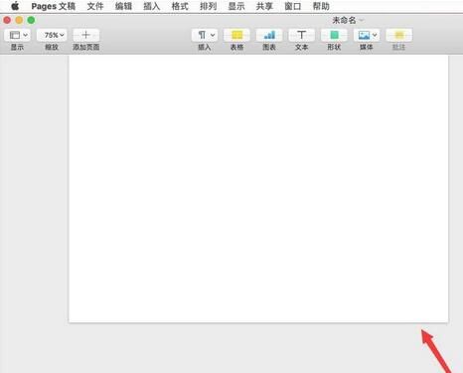Open the dropdown arrow beside the 媒体 icon

pos(375,35)
